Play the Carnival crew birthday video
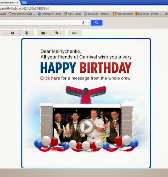This screenshot has height=177, width=168. [86, 127]
